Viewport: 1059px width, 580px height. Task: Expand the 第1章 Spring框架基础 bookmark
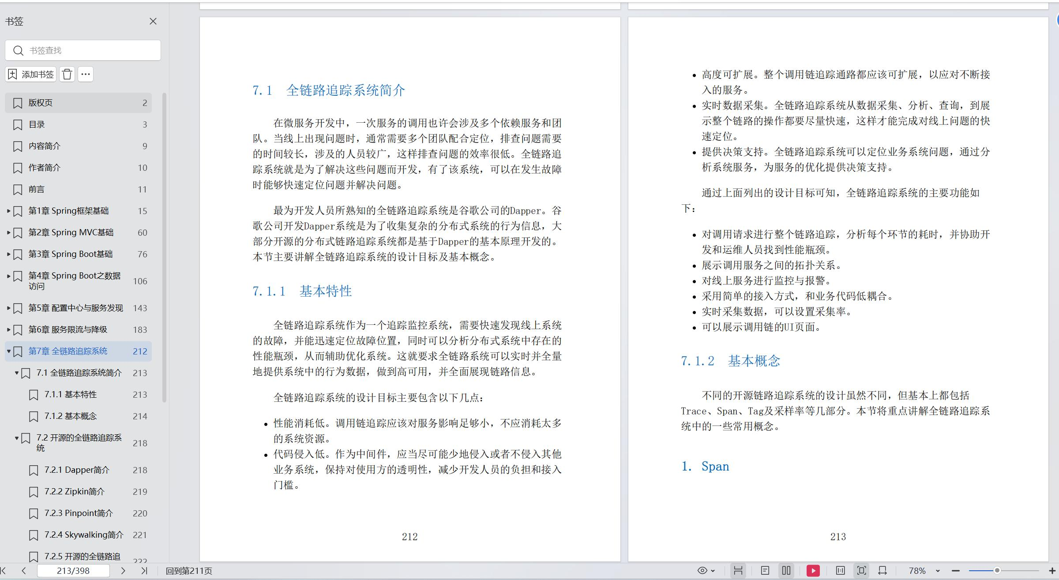(x=8, y=211)
